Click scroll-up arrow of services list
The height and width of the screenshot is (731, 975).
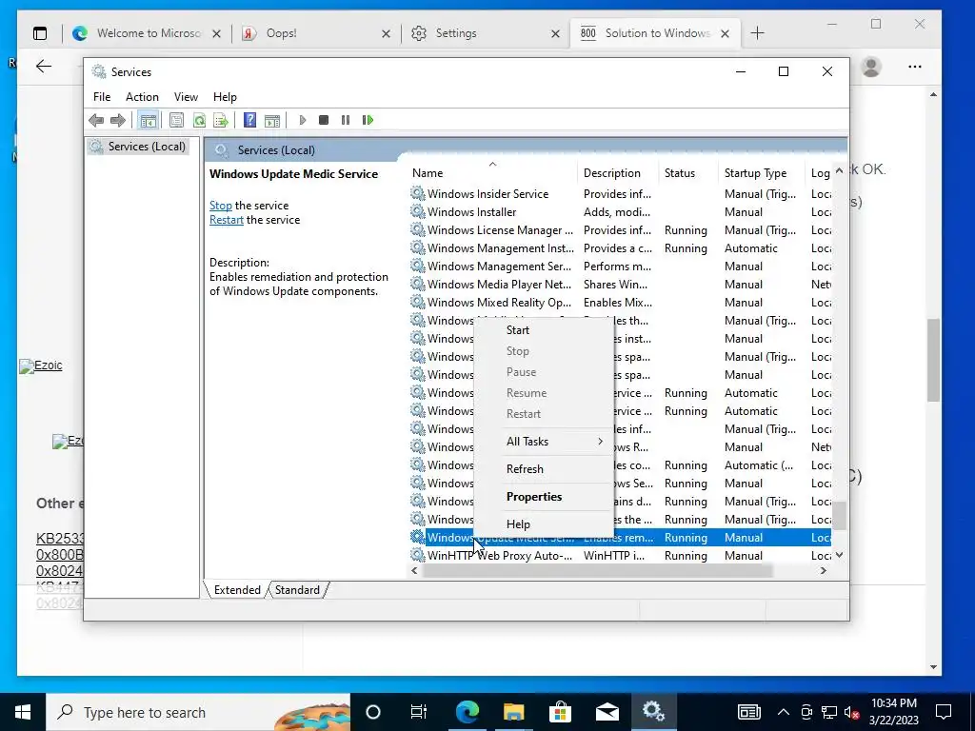840,170
